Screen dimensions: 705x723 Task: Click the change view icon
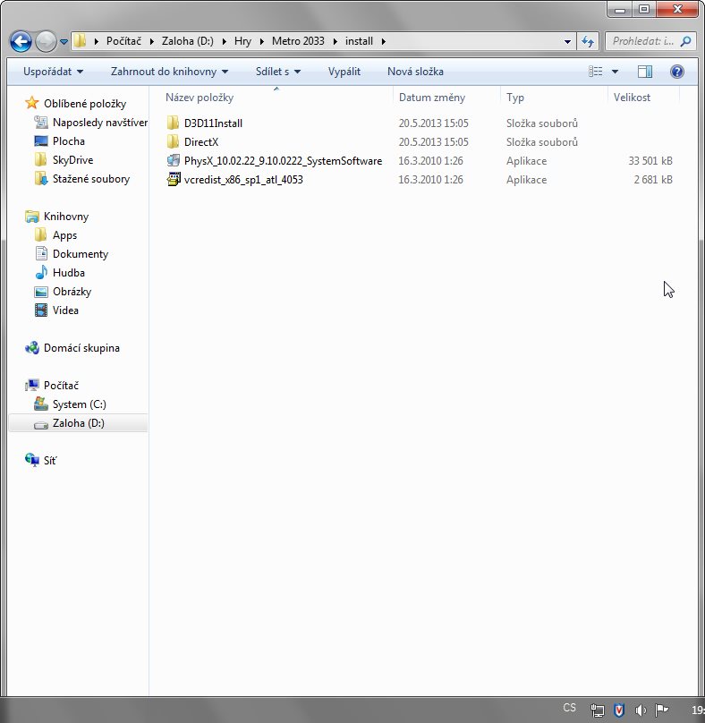(596, 72)
